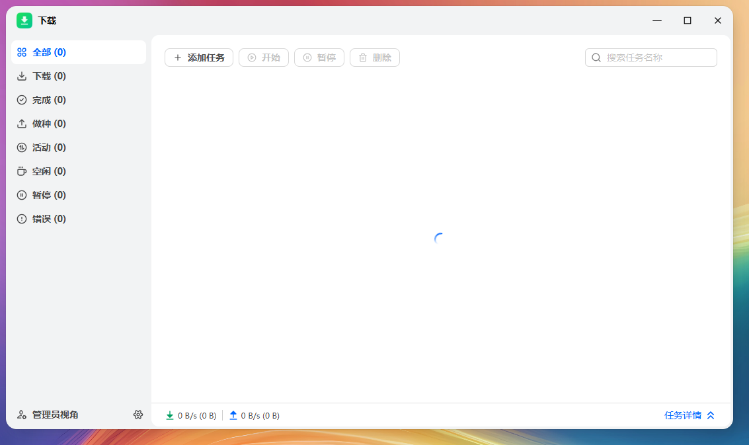Click the download arrow icon beside 下载
Viewport: 749px width, 445px height.
21,76
